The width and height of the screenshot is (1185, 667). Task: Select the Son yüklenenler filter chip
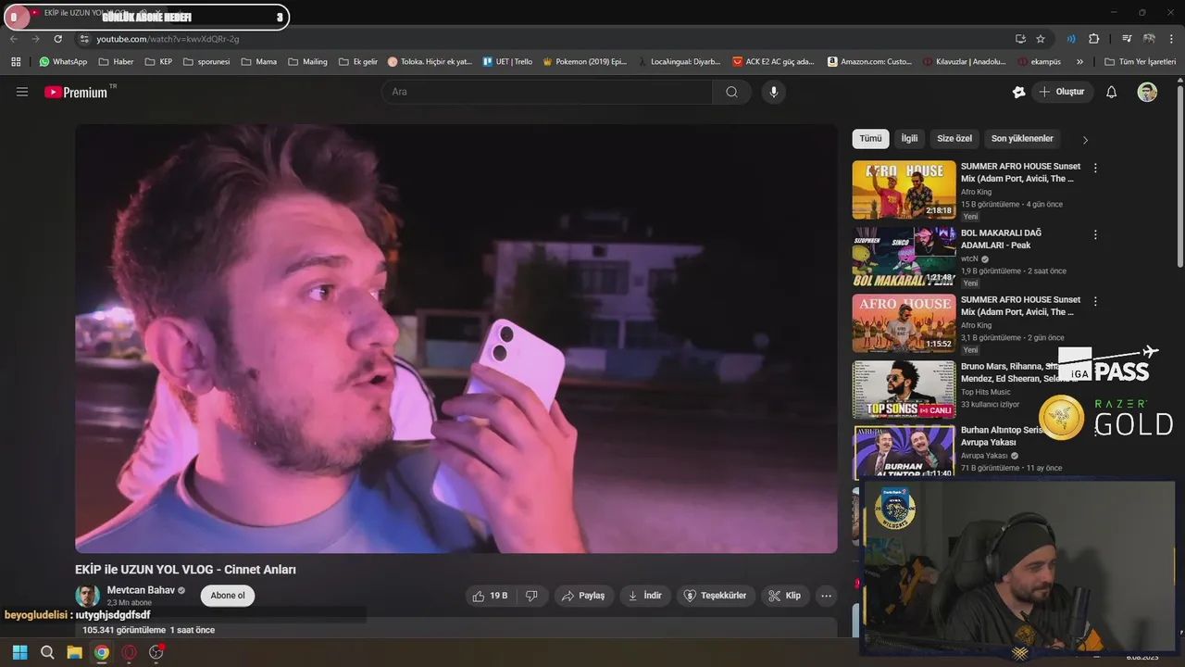(x=1022, y=139)
